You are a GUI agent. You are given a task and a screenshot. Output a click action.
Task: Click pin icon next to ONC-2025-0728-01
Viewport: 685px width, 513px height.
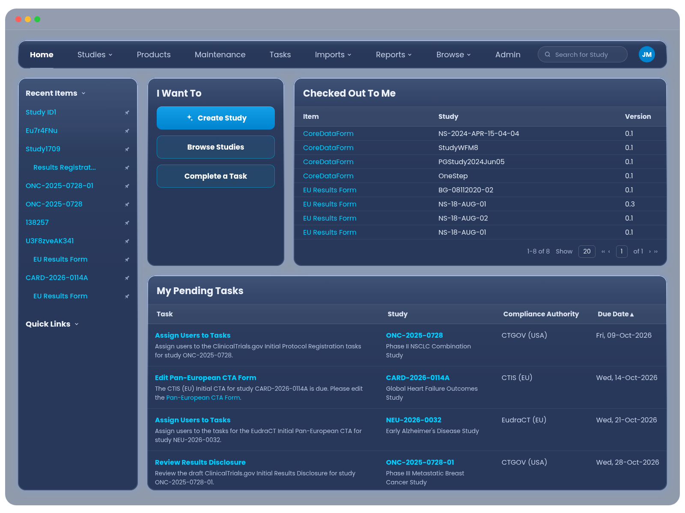pos(127,186)
